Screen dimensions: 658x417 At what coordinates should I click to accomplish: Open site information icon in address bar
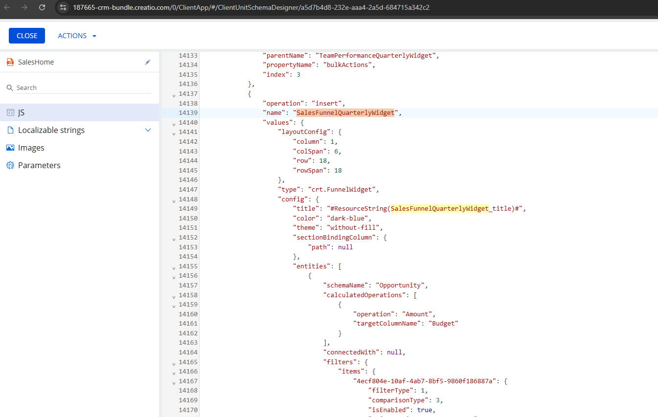(x=63, y=7)
